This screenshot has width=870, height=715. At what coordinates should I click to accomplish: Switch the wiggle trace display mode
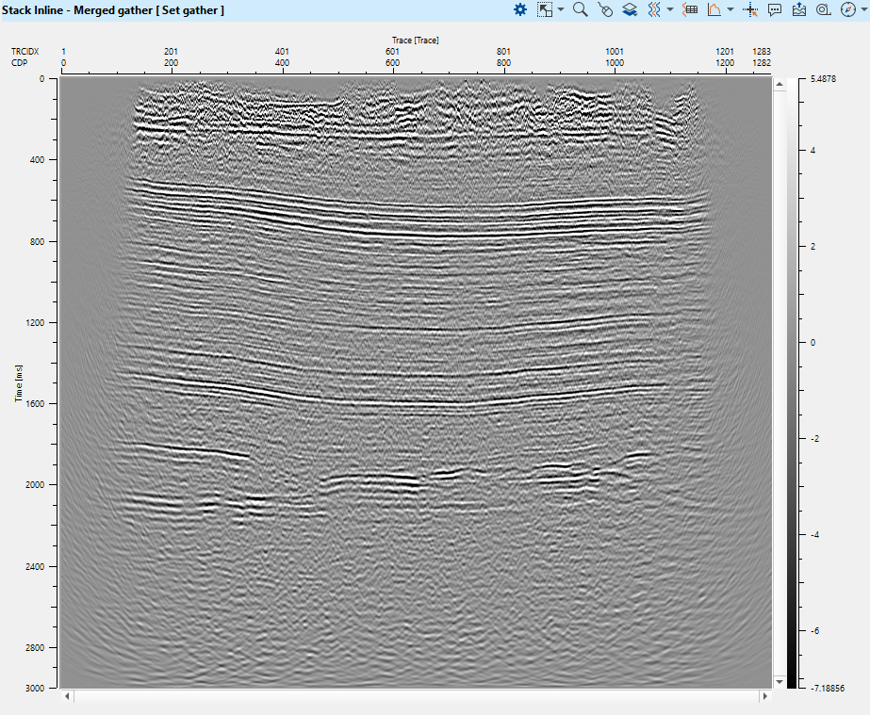click(653, 9)
